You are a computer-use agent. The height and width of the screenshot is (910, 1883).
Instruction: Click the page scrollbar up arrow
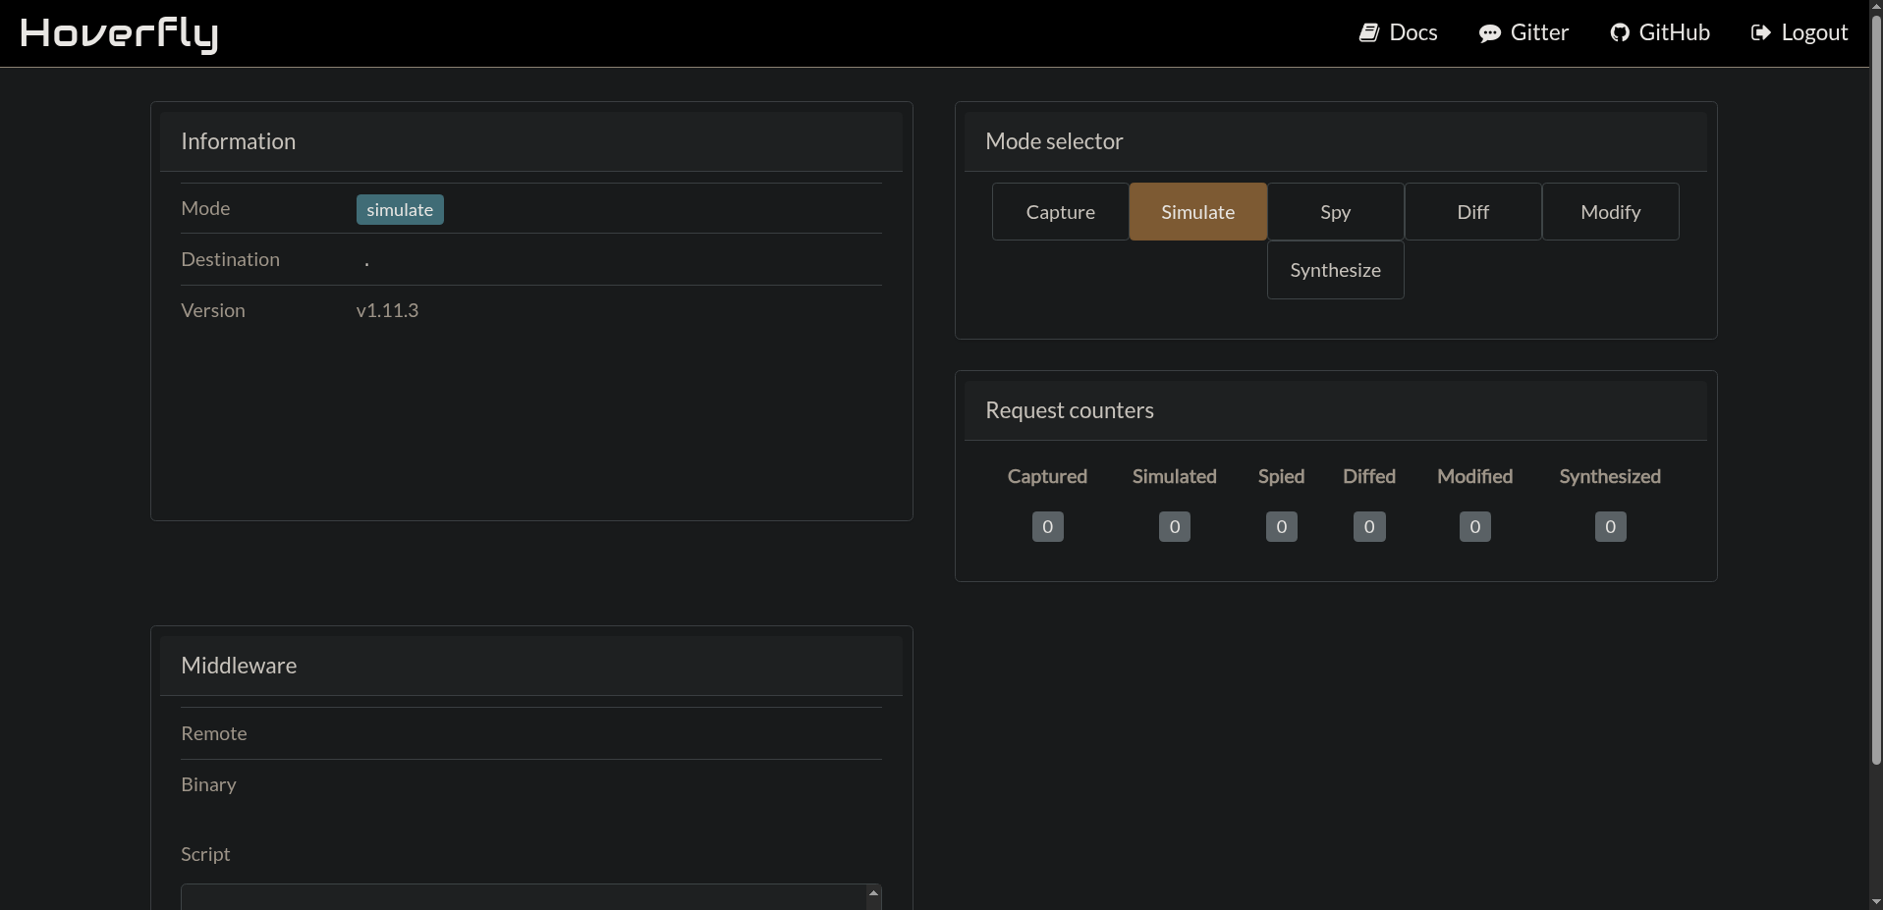coord(1876,7)
